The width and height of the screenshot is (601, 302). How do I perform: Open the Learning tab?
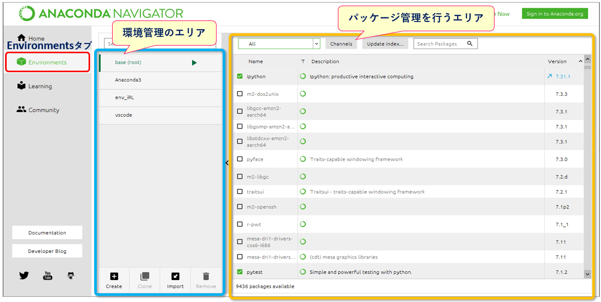point(34,86)
